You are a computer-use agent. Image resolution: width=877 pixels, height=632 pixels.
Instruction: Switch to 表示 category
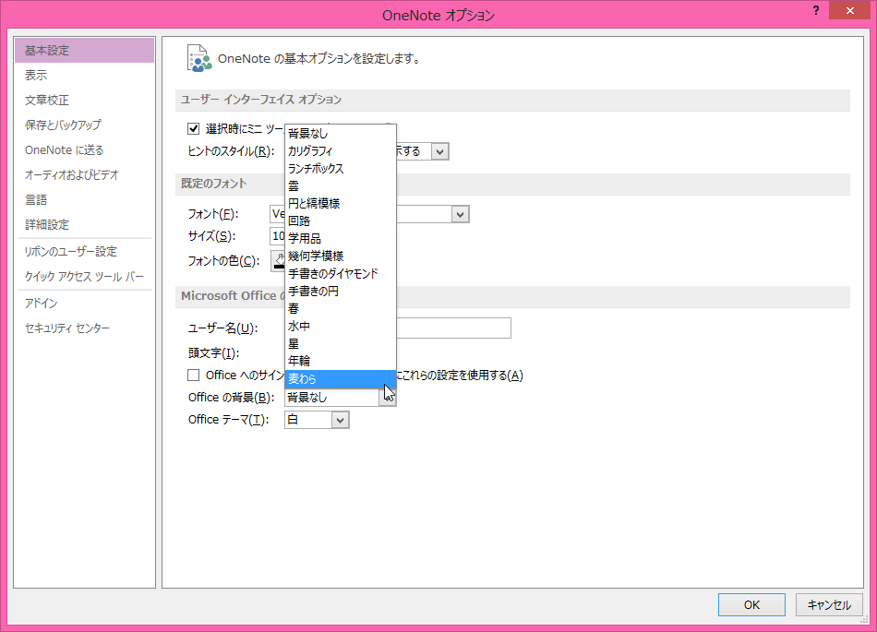point(84,76)
